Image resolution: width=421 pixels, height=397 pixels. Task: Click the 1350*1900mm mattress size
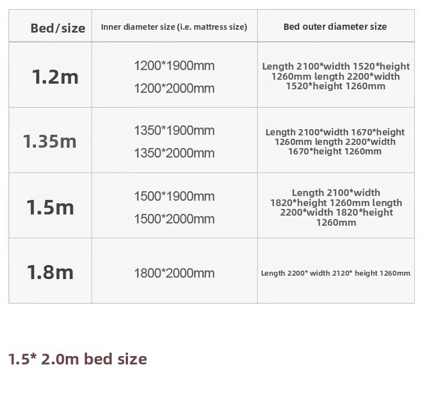[x=174, y=131]
